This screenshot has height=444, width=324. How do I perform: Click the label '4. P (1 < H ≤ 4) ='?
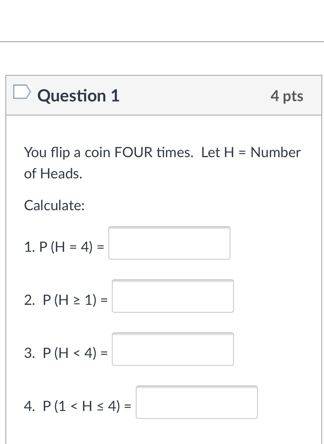77,406
